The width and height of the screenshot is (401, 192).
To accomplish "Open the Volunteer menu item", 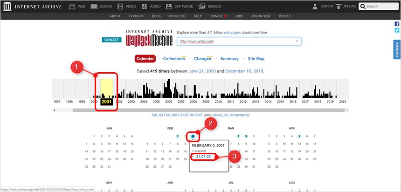I will [261, 16].
